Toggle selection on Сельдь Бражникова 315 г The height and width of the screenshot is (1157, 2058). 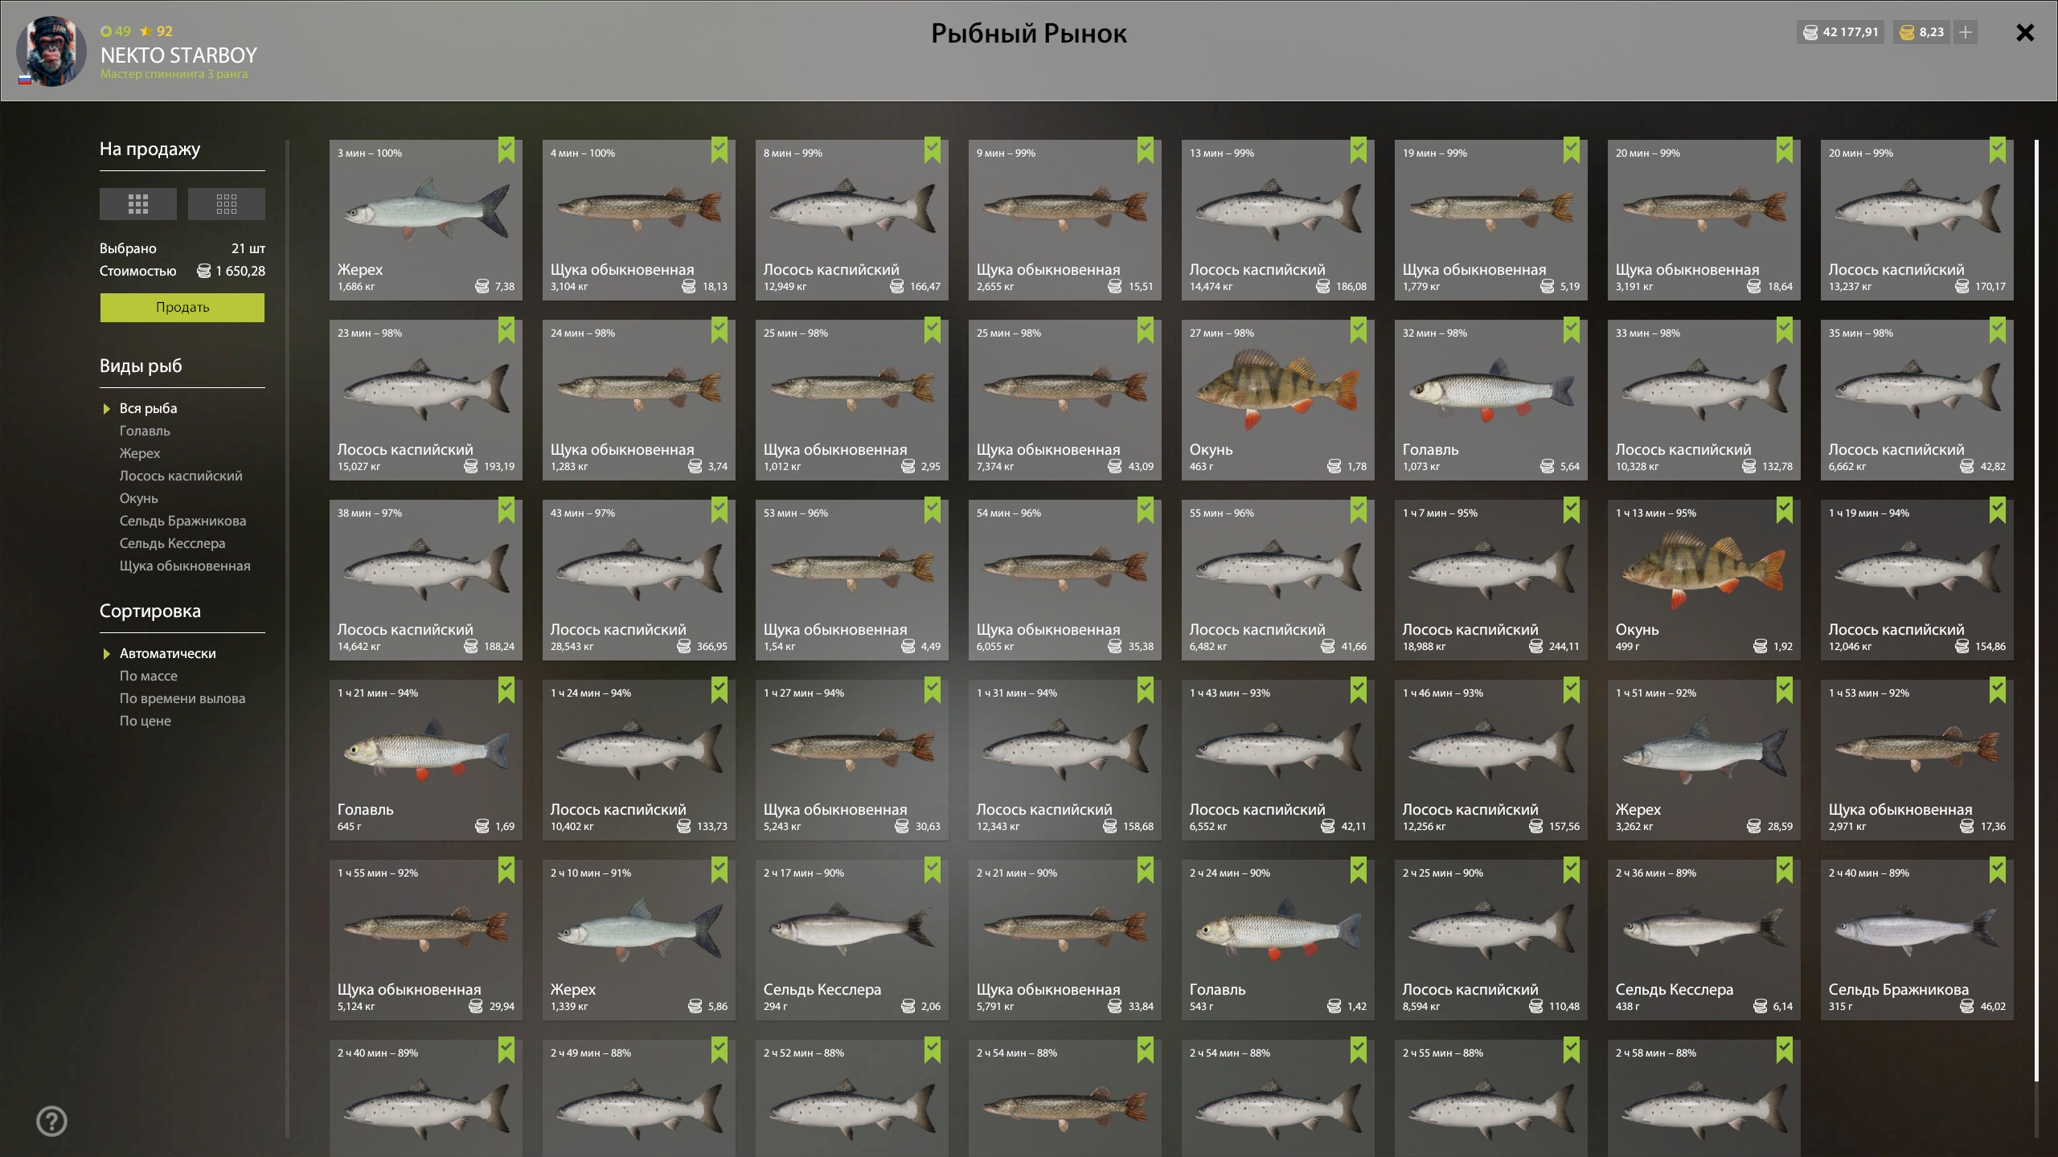pyautogui.click(x=1998, y=869)
